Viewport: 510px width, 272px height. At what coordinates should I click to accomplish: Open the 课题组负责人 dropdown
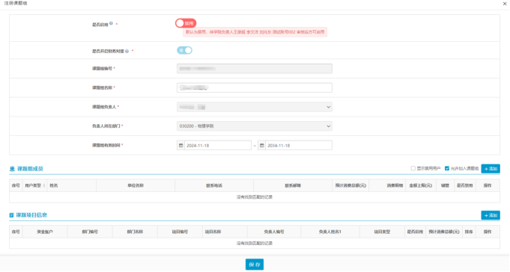tap(255, 107)
